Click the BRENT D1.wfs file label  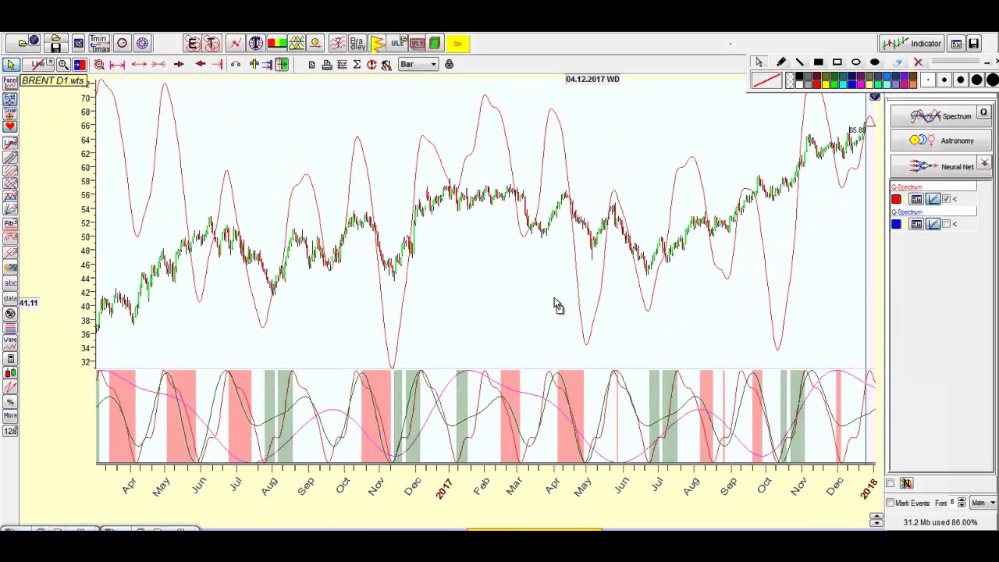53,81
